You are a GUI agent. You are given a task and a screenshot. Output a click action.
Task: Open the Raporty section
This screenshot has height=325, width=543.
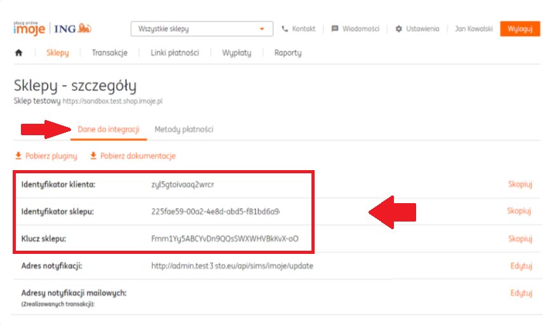coord(287,53)
